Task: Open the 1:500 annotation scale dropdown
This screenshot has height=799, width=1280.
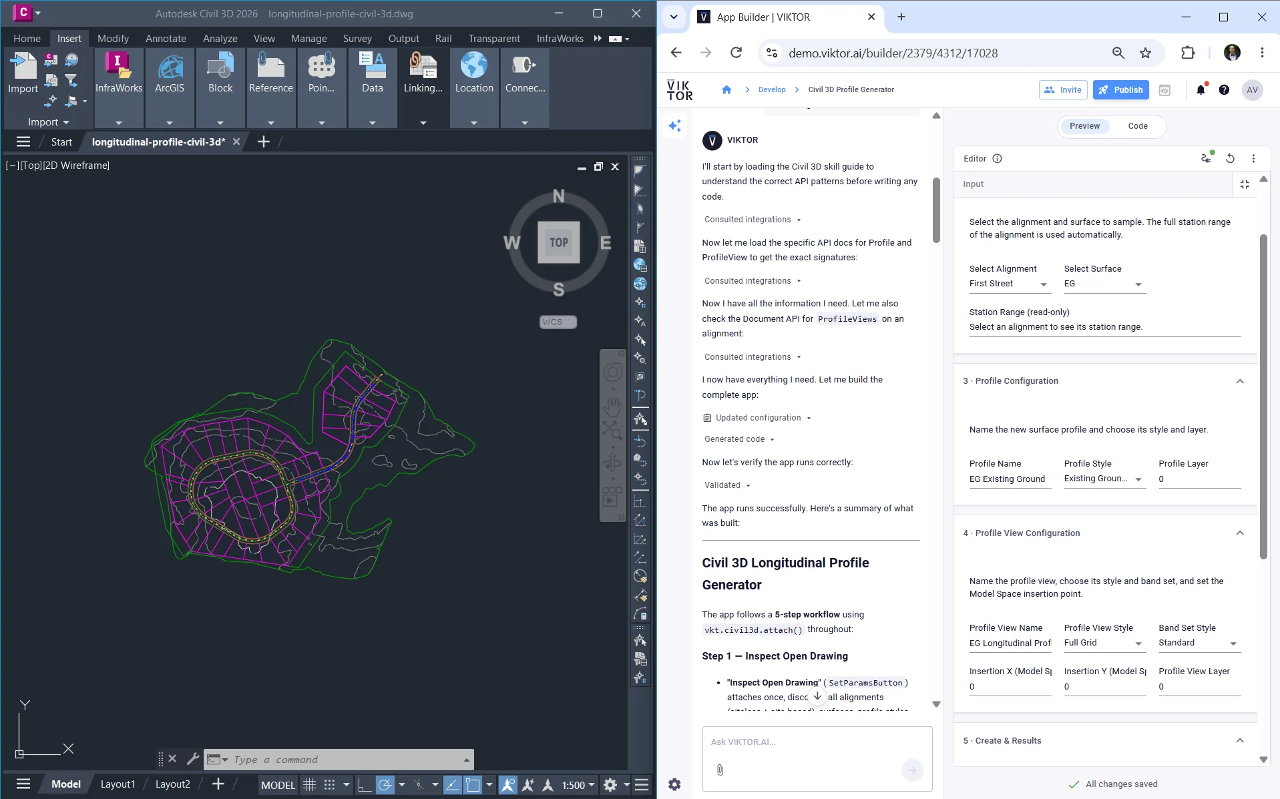Action: [578, 785]
